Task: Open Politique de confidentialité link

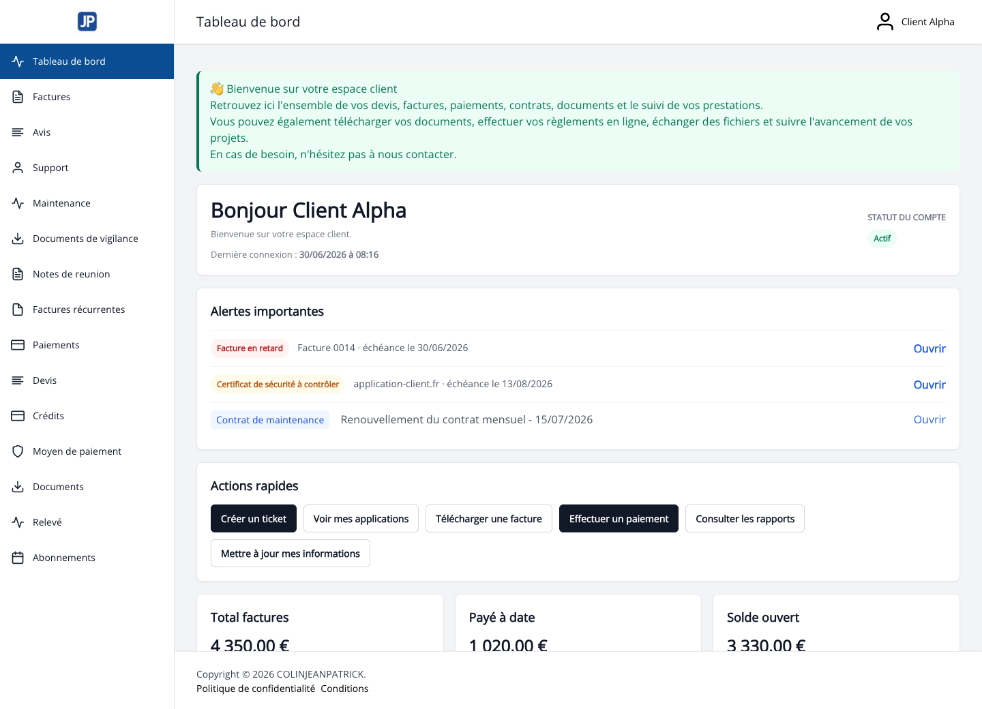Action: 256,689
